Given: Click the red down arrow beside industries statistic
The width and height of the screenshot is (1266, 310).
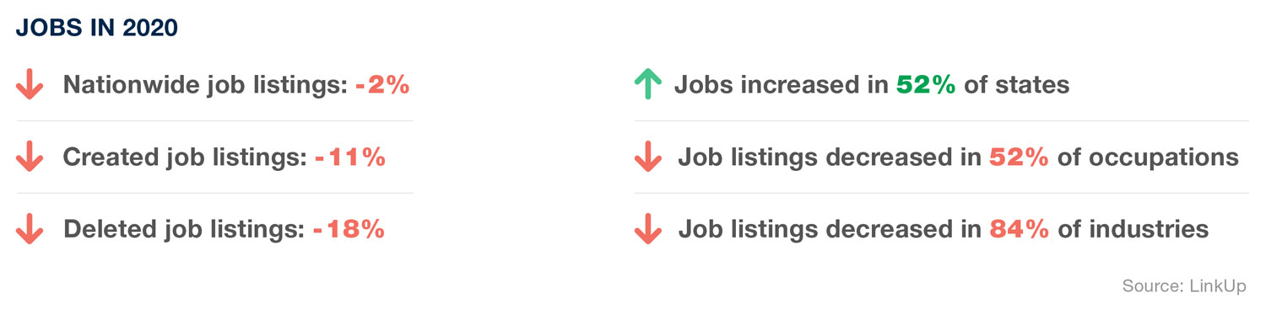Looking at the screenshot, I should 647,229.
